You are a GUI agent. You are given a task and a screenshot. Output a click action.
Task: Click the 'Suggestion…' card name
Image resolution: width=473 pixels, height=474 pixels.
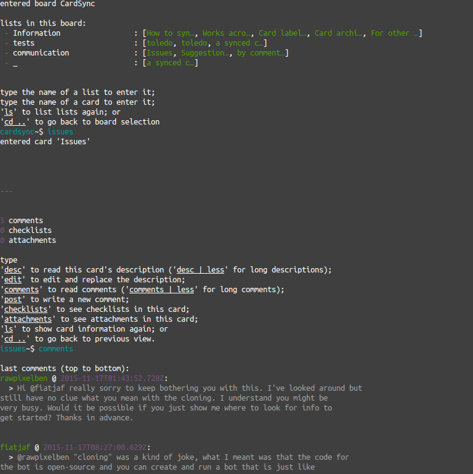[205, 53]
